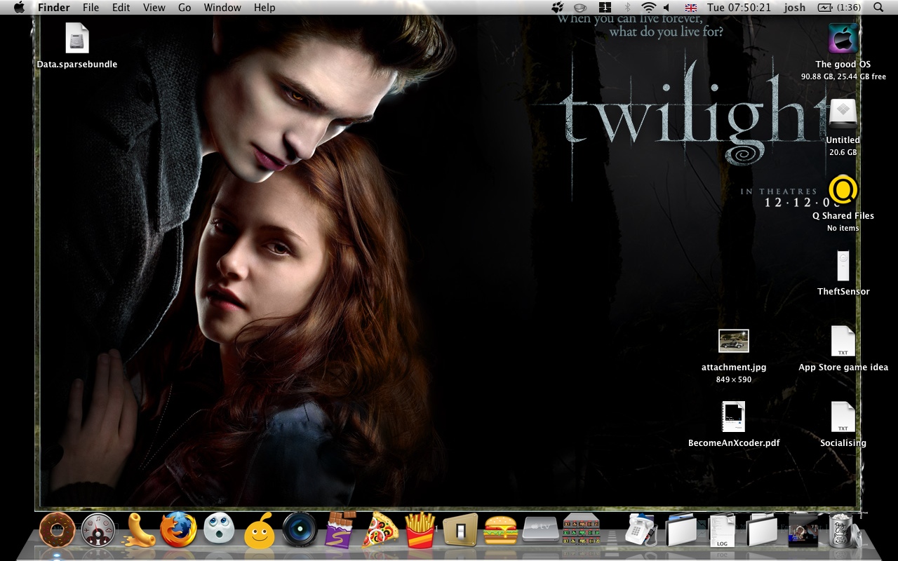This screenshot has height=561, width=898.
Task: Click the light switch Dock icon
Action: click(x=460, y=530)
